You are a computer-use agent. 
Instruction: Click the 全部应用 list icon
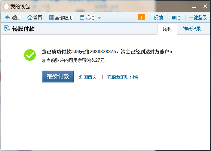[x=52, y=18]
